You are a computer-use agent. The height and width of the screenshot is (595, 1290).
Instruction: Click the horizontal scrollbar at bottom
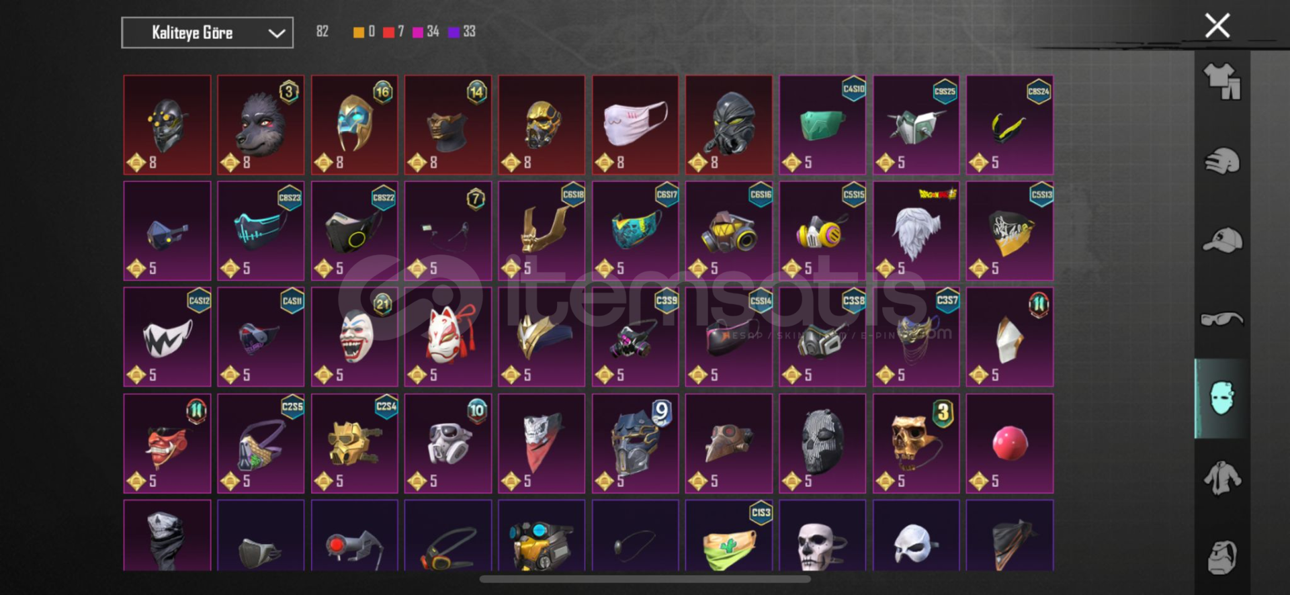tap(645, 579)
